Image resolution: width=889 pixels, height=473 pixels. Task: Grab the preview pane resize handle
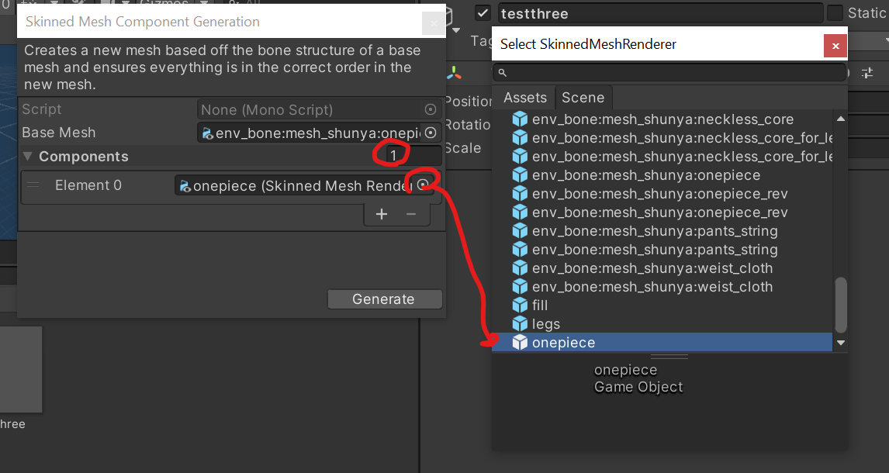(x=669, y=357)
